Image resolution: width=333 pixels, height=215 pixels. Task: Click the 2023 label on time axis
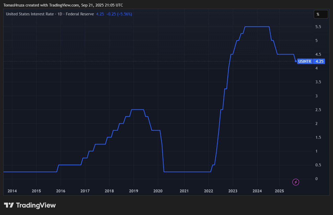(x=233, y=191)
